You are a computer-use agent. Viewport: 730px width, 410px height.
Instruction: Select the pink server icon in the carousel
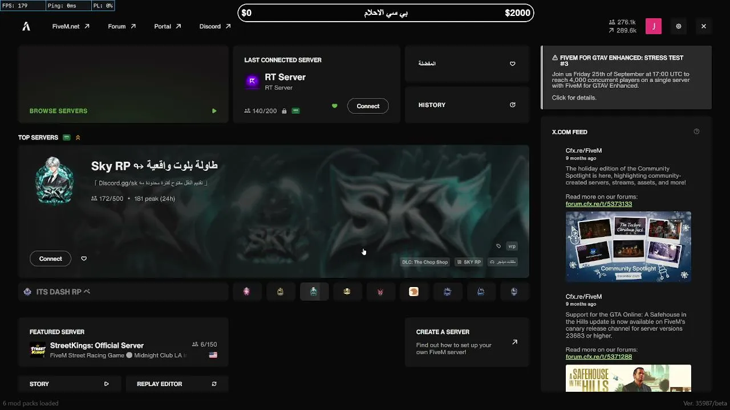coord(246,292)
